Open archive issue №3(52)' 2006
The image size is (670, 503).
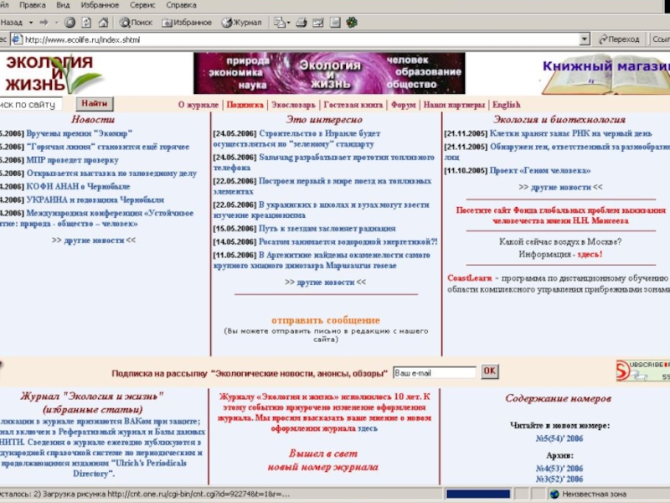coord(559,479)
